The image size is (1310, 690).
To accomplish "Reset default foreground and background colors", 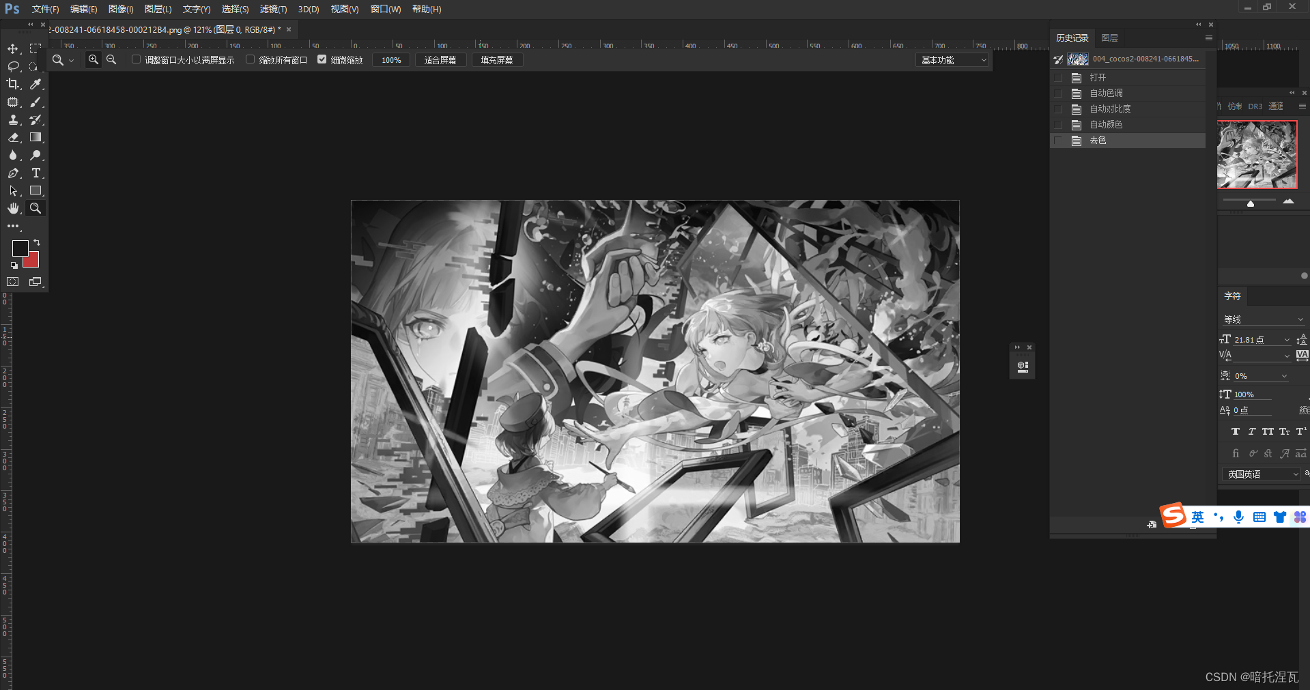I will tap(14, 265).
